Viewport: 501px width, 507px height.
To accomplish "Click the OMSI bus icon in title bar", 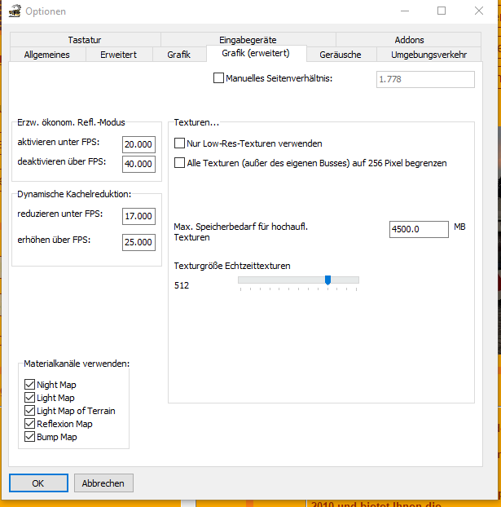I will (15, 11).
